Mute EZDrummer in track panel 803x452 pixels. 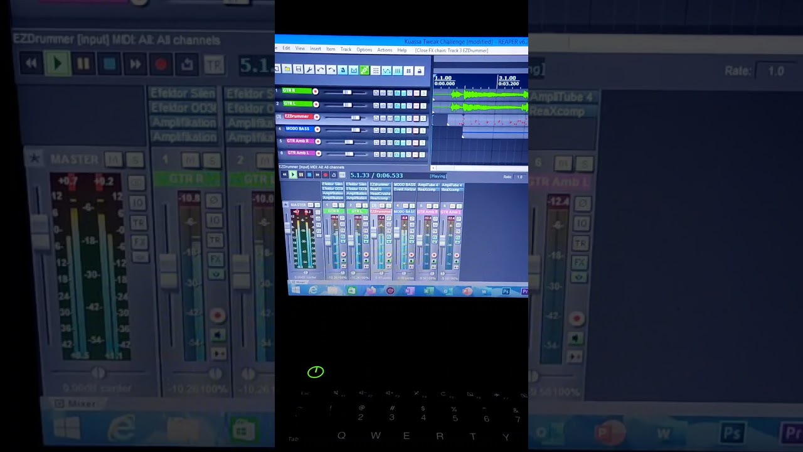(416, 118)
